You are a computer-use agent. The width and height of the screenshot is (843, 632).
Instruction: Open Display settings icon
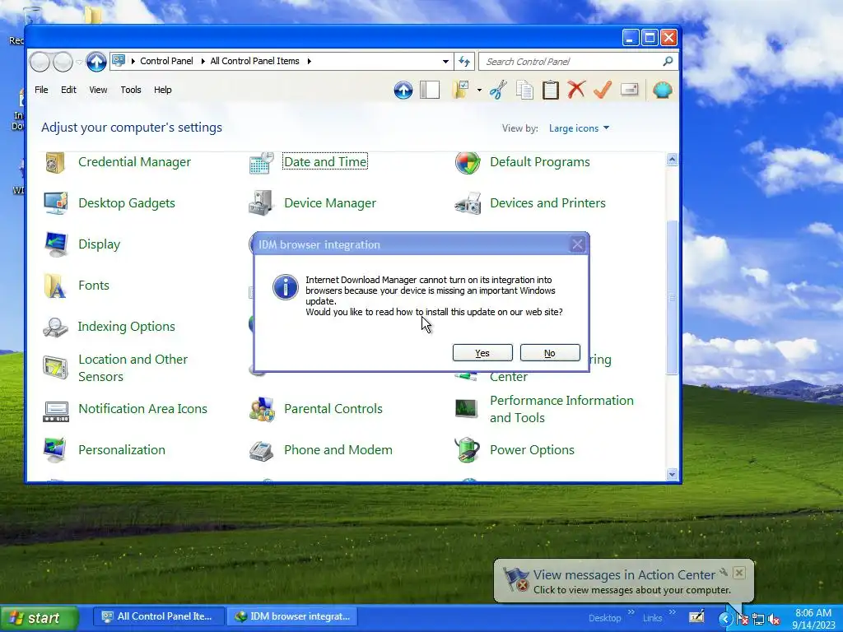pos(55,244)
